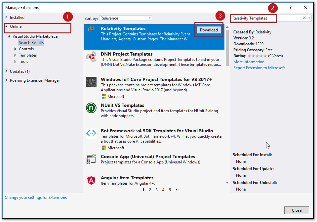Expand the Updates (1) category
Viewport: 317px width, 222px height.
(6, 71)
